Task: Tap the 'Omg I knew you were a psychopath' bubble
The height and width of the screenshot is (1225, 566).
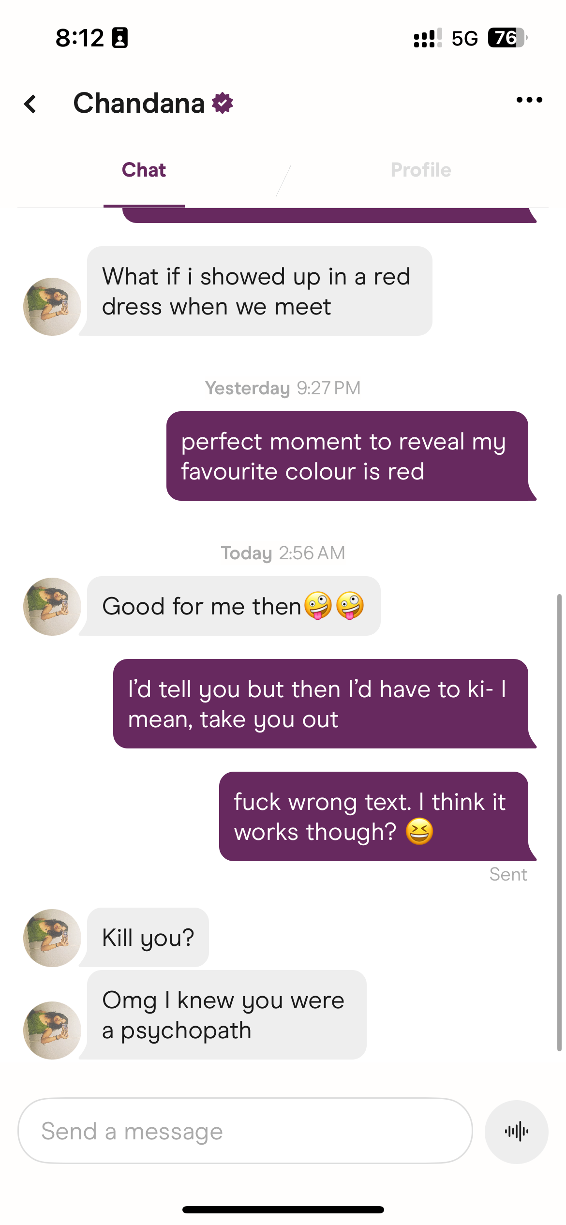Action: [x=226, y=1015]
